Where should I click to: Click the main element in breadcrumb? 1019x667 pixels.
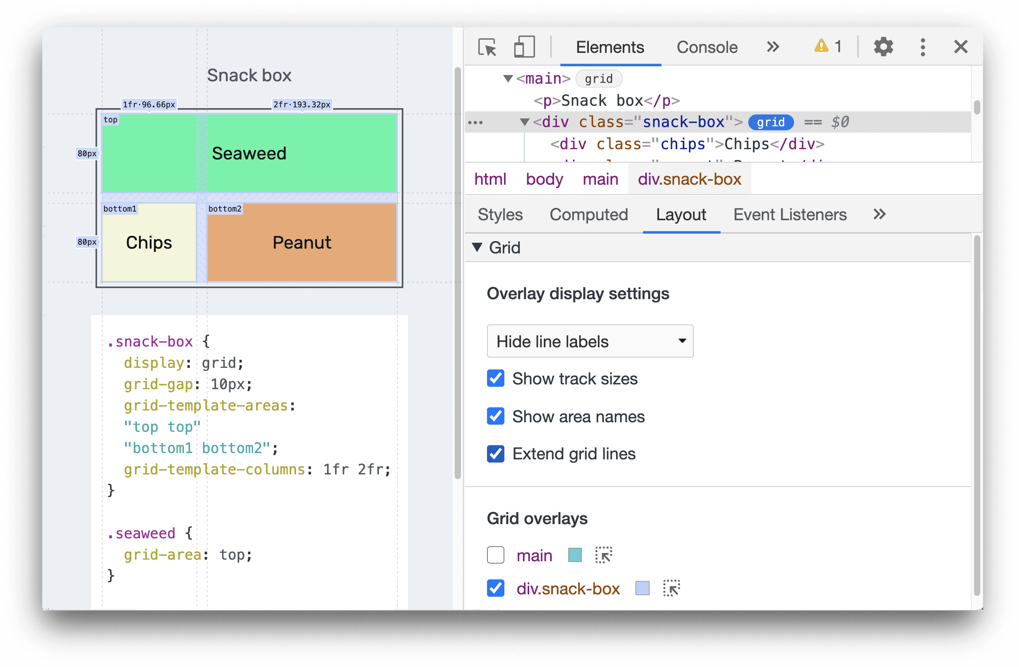click(x=600, y=179)
